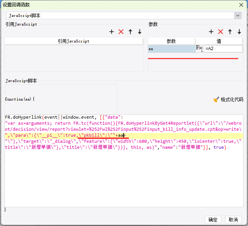248x226 pixels.
Task: Delete the selected referenced JavaScript entry
Action: [x=121, y=32]
